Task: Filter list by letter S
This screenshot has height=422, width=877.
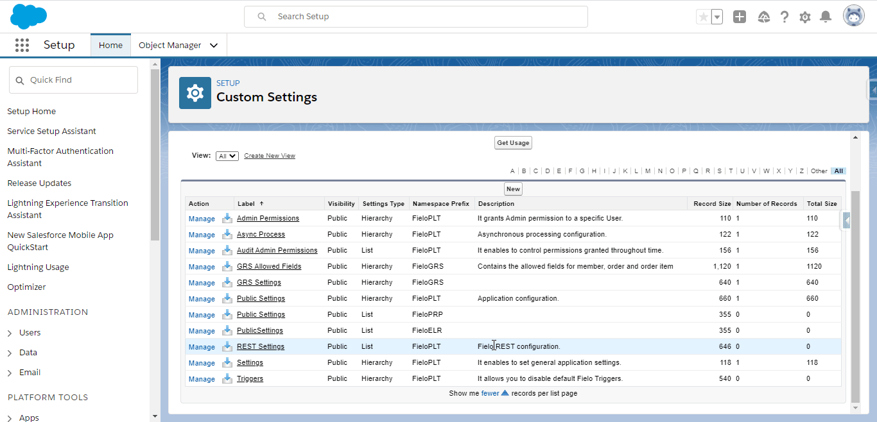Action: pyautogui.click(x=719, y=171)
